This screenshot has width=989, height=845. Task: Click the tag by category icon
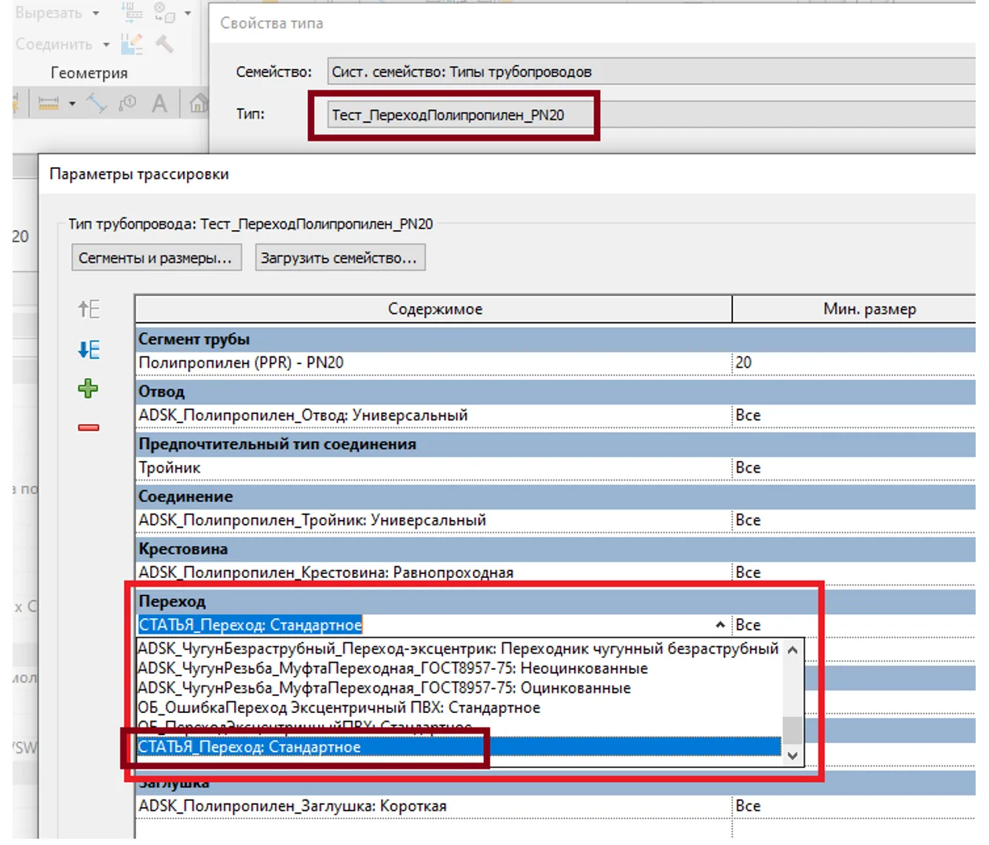[x=127, y=103]
